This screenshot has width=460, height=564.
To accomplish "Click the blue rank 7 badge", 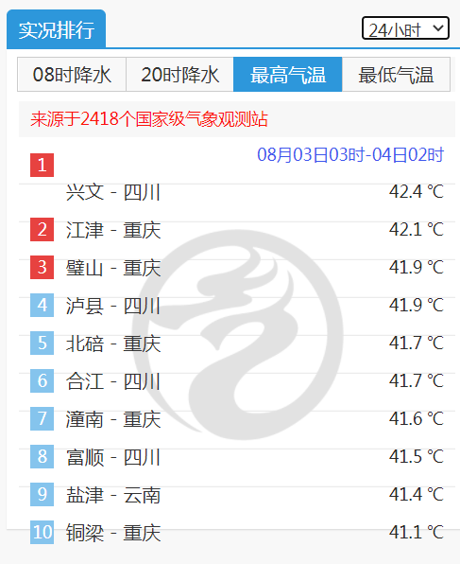I will click(x=42, y=418).
